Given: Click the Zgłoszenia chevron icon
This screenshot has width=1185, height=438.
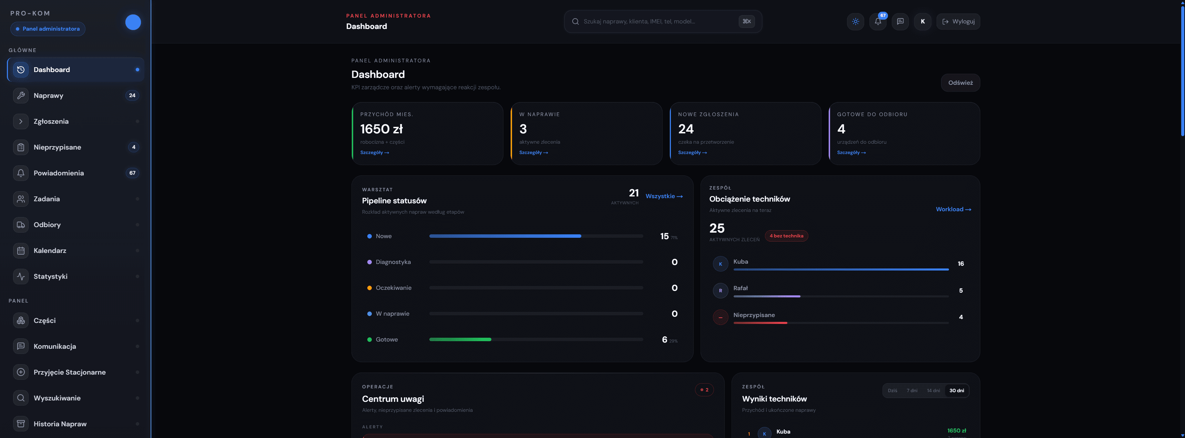Looking at the screenshot, I should click(21, 121).
